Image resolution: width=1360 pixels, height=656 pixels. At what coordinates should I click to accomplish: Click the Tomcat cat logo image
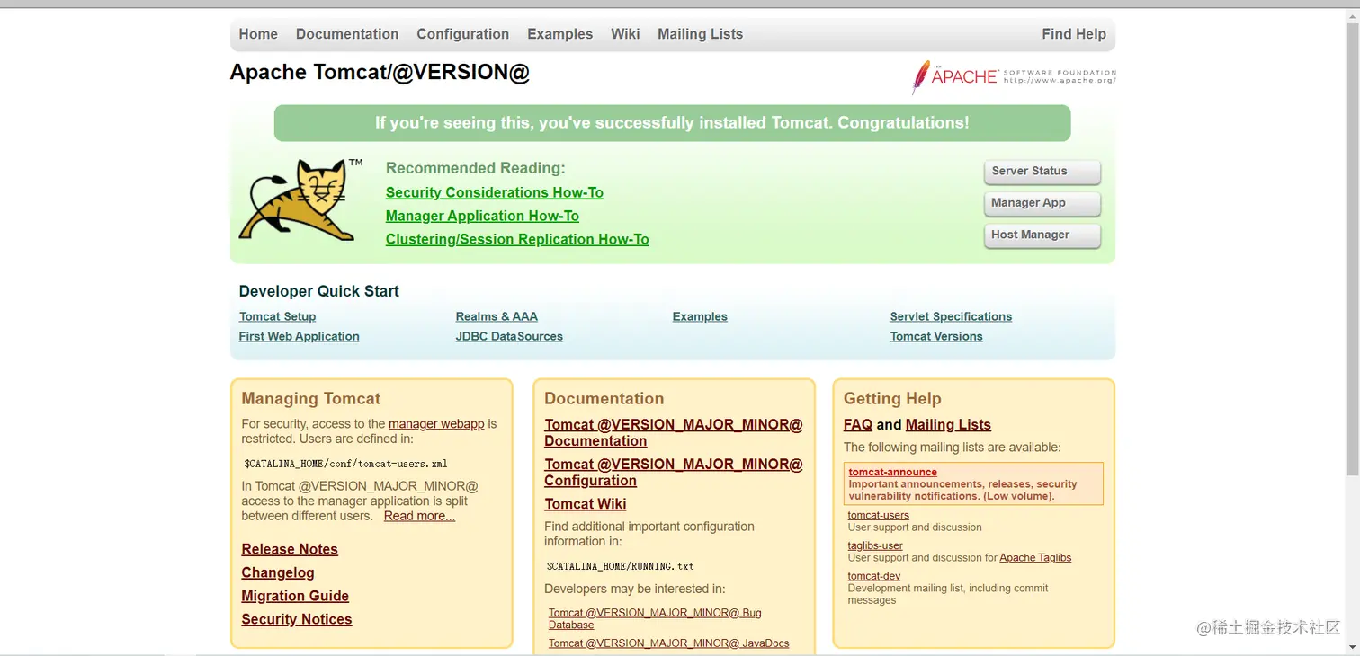(300, 199)
